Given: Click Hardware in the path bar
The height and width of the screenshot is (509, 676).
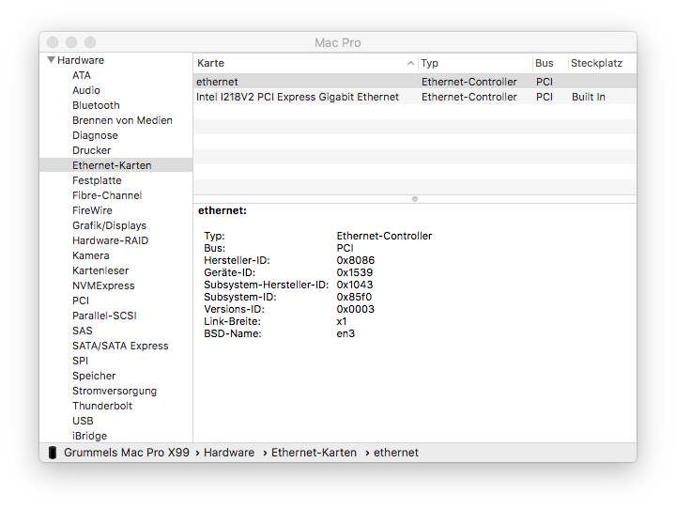Looking at the screenshot, I should [229, 453].
